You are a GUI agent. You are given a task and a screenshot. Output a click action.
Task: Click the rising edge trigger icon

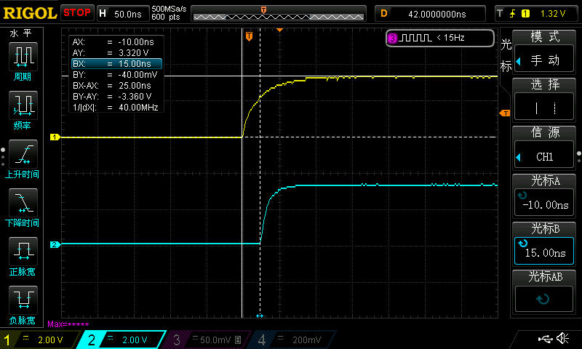[x=513, y=14]
